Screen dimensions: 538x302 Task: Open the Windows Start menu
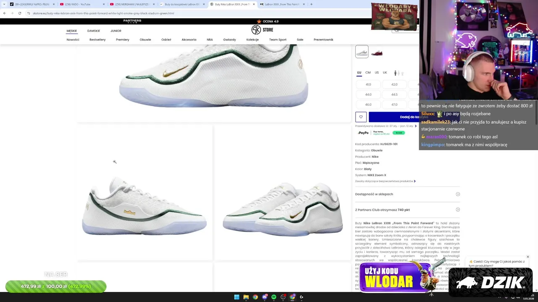point(237,297)
